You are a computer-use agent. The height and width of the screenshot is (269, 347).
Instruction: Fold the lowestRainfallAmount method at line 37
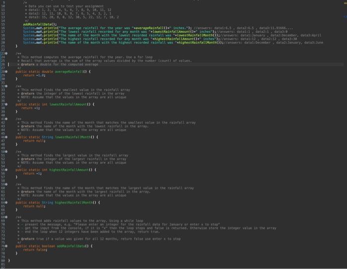click(x=6, y=104)
